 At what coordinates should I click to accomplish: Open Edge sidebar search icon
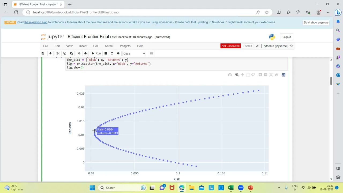point(338,30)
